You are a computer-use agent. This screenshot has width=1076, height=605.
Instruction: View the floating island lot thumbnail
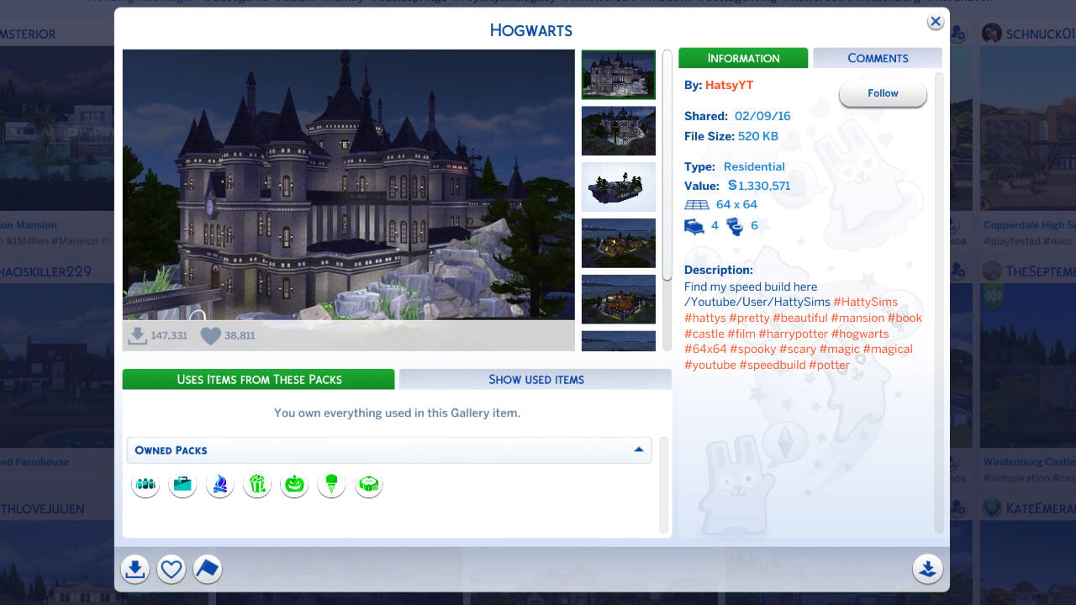(x=618, y=187)
